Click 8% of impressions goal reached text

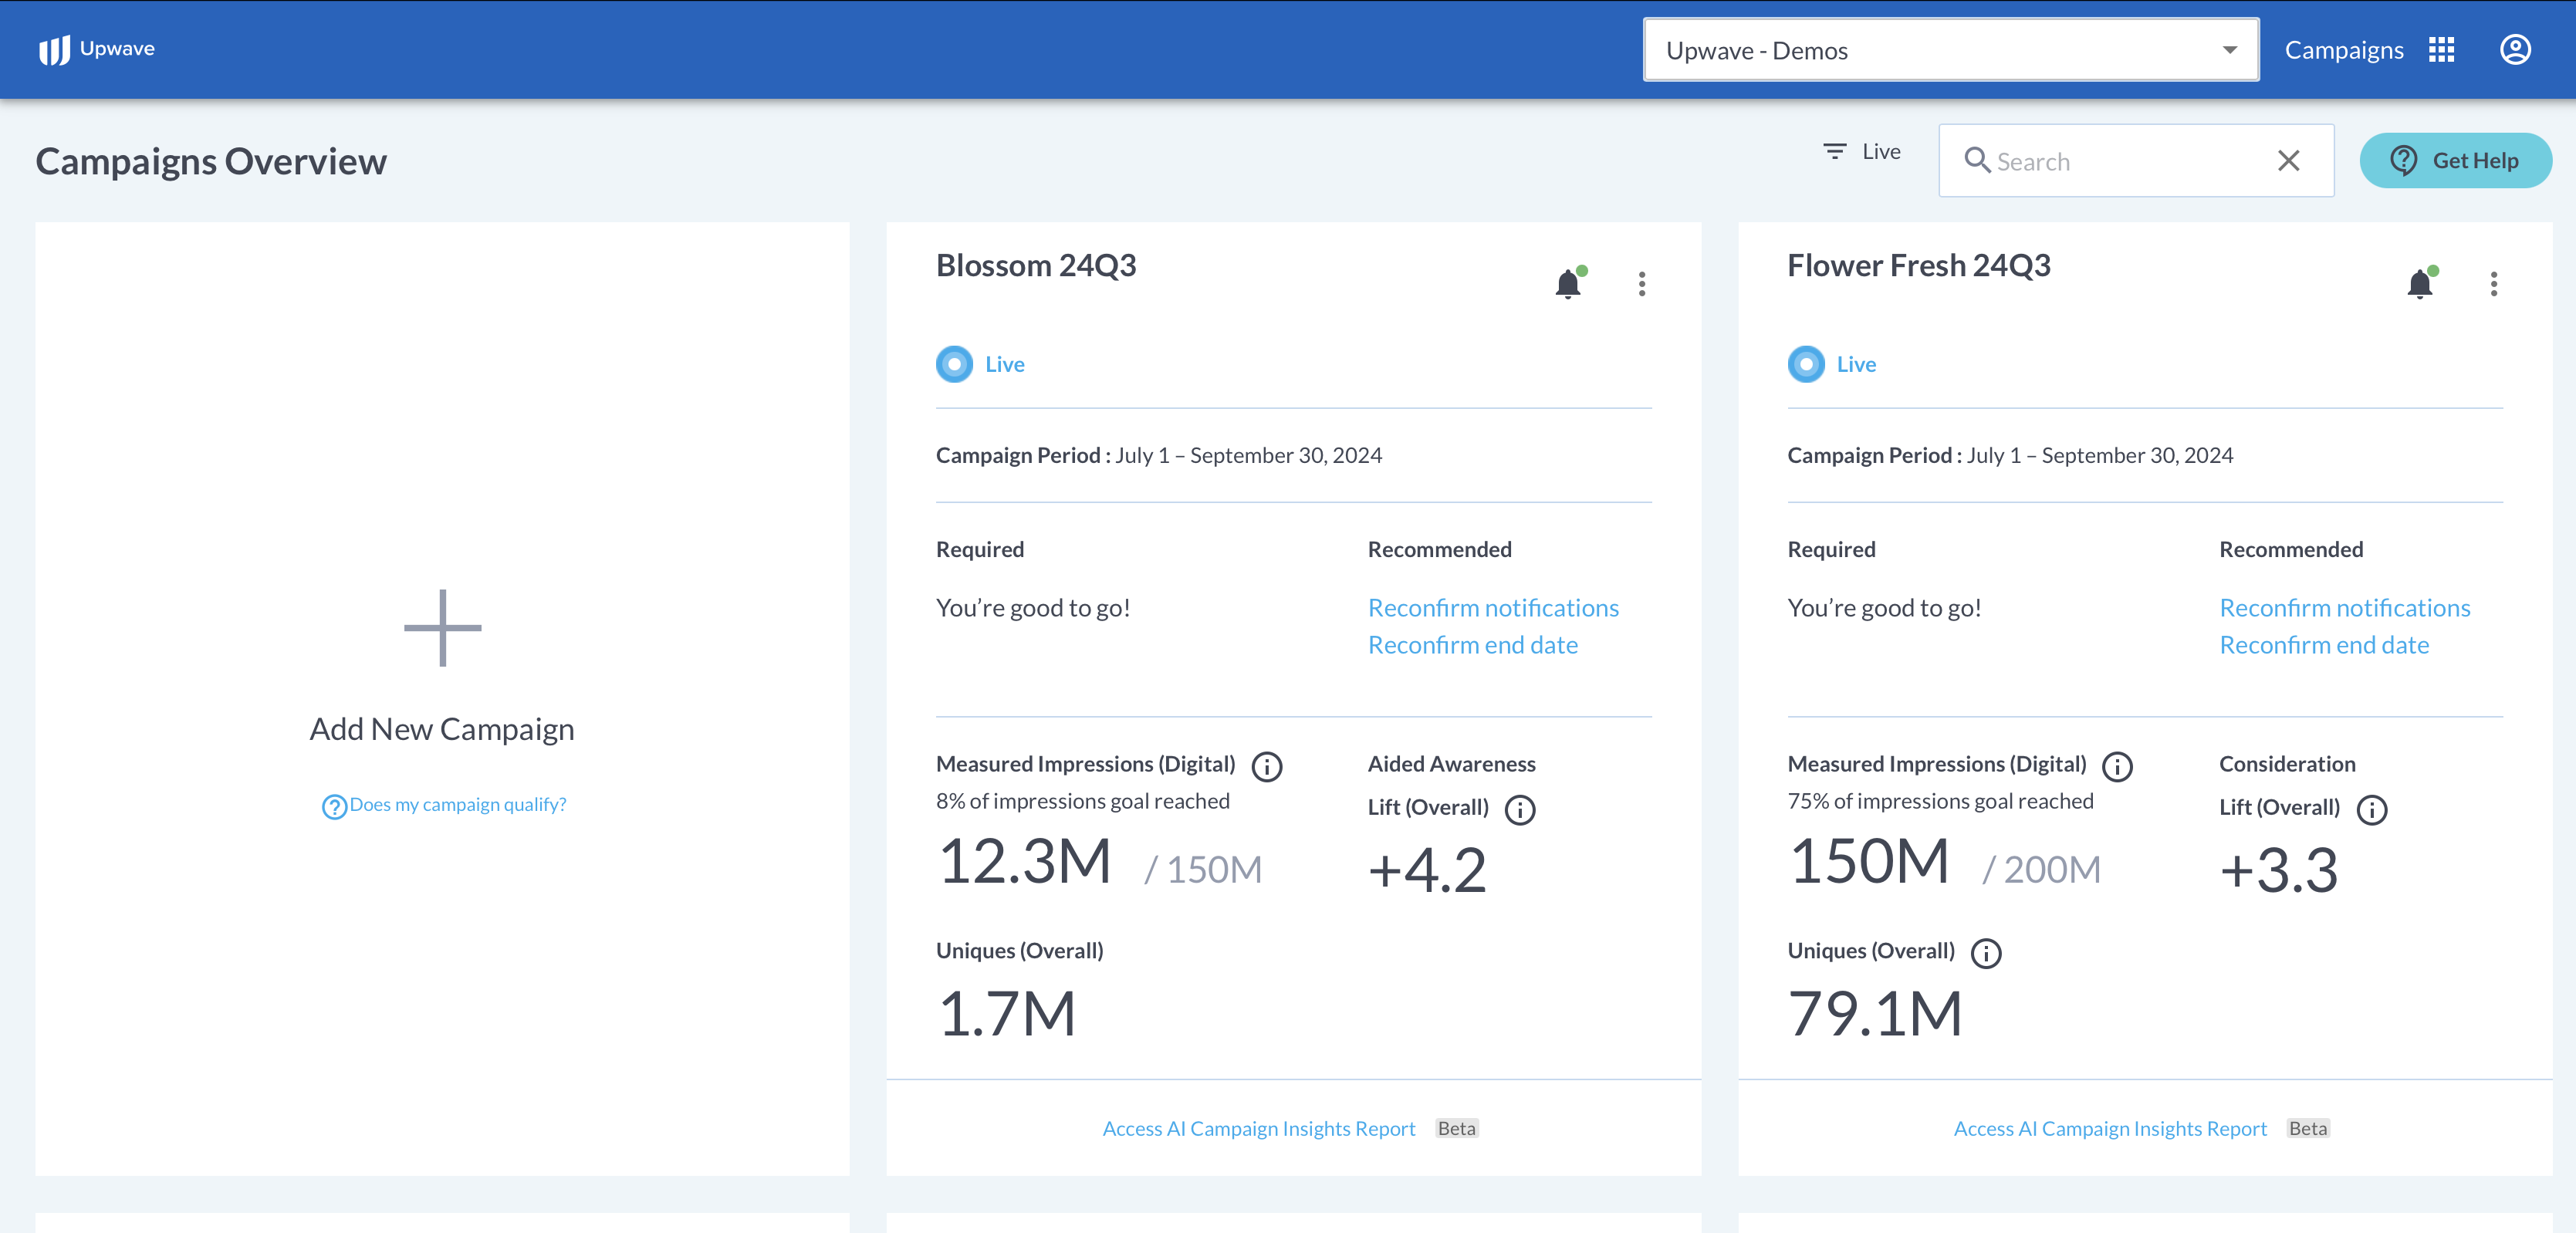coord(1083,802)
